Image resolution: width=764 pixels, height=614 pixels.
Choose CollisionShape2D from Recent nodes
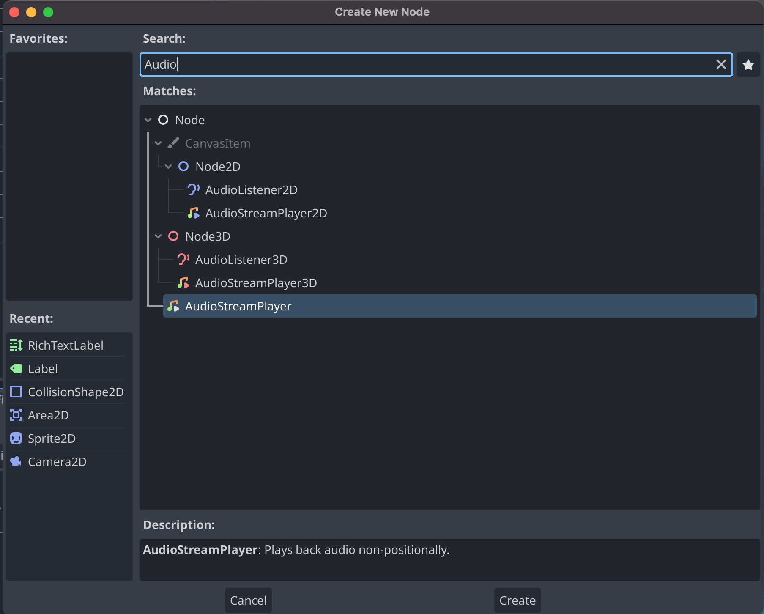pos(75,392)
